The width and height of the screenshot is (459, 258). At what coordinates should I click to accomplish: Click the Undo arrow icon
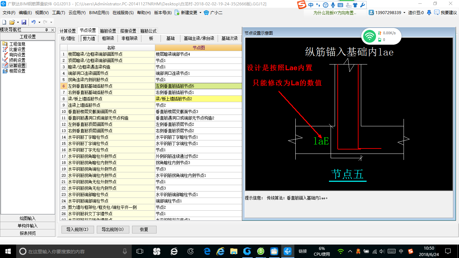coord(33,22)
